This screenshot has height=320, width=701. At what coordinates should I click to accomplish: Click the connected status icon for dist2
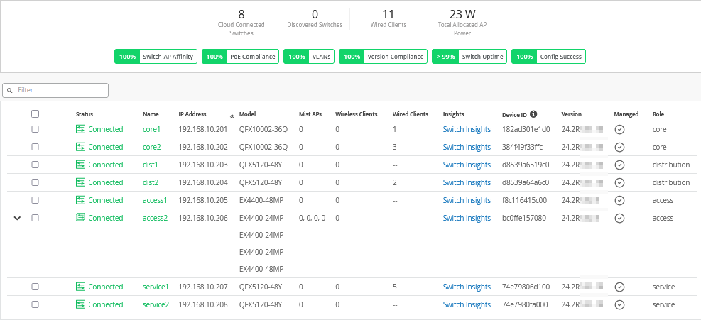pos(81,182)
